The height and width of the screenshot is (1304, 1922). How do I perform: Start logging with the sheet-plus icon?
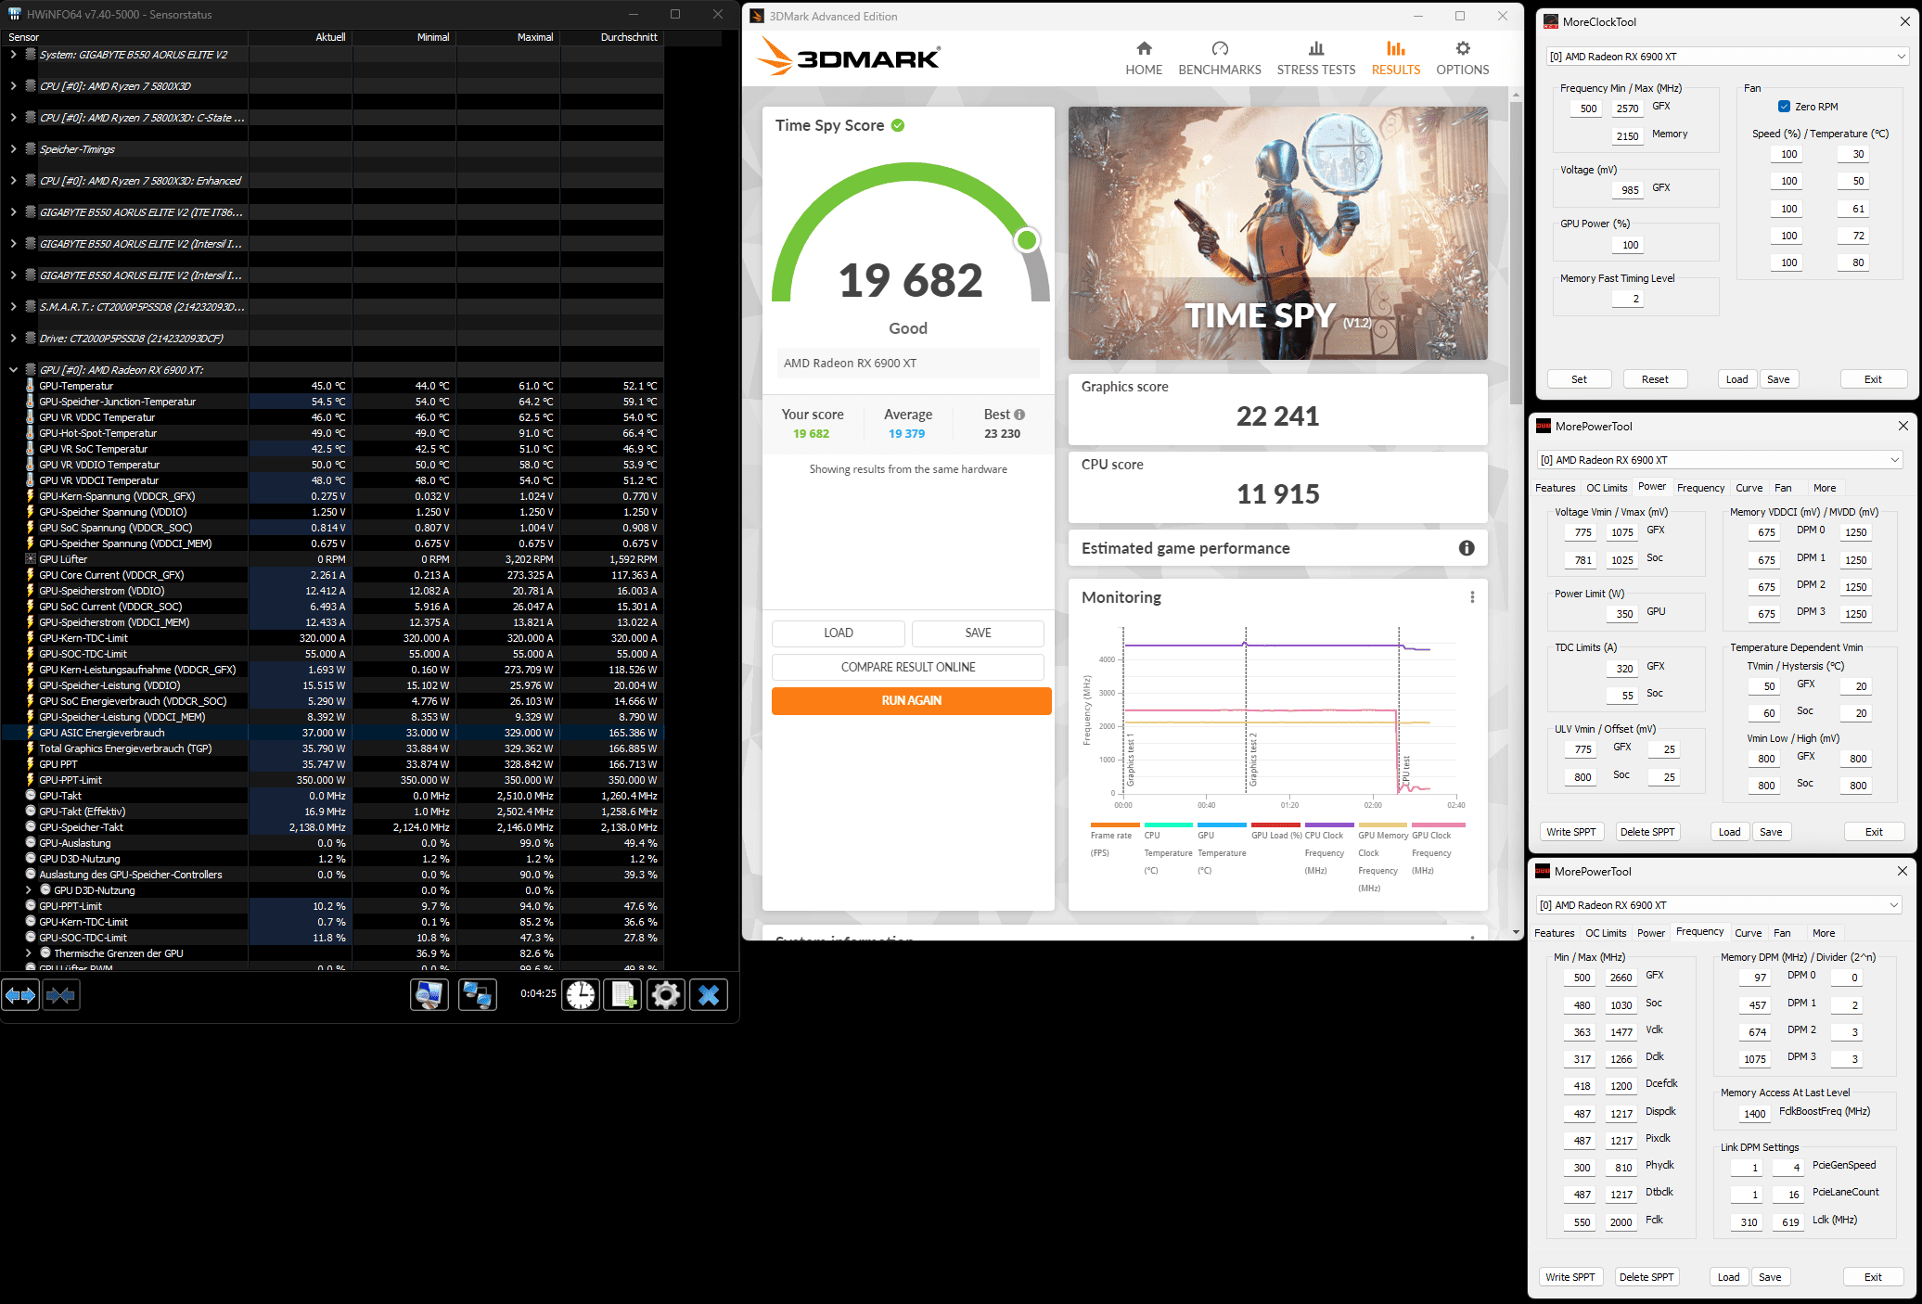click(x=623, y=995)
